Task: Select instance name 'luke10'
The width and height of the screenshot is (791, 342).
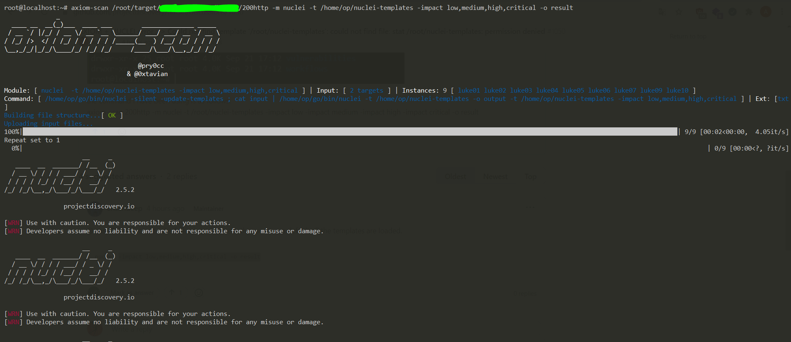Action: pos(677,91)
